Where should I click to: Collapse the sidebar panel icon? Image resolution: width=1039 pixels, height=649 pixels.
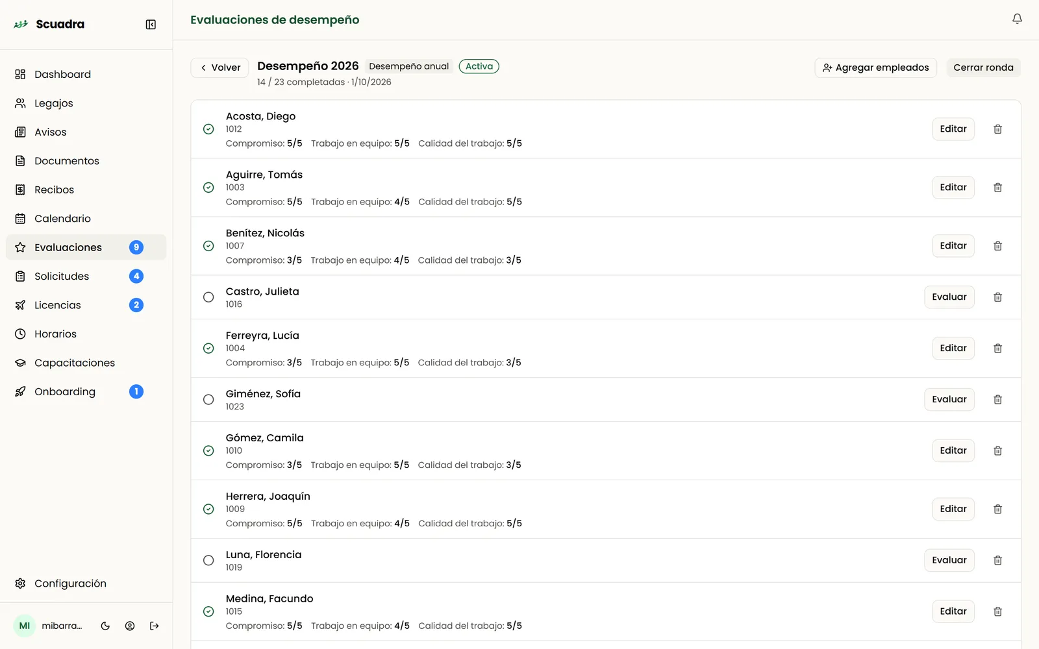(x=151, y=25)
